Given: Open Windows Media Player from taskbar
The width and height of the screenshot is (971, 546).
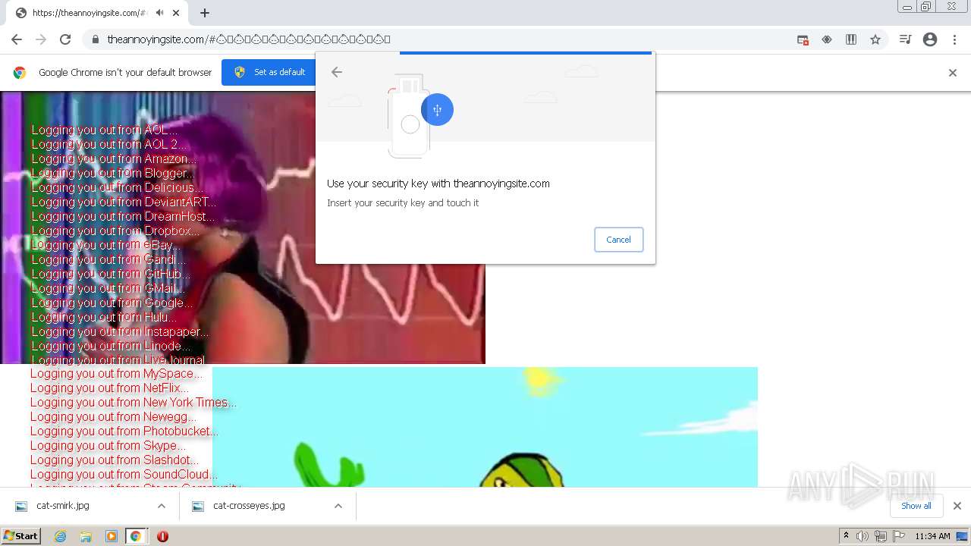Looking at the screenshot, I should coord(112,536).
